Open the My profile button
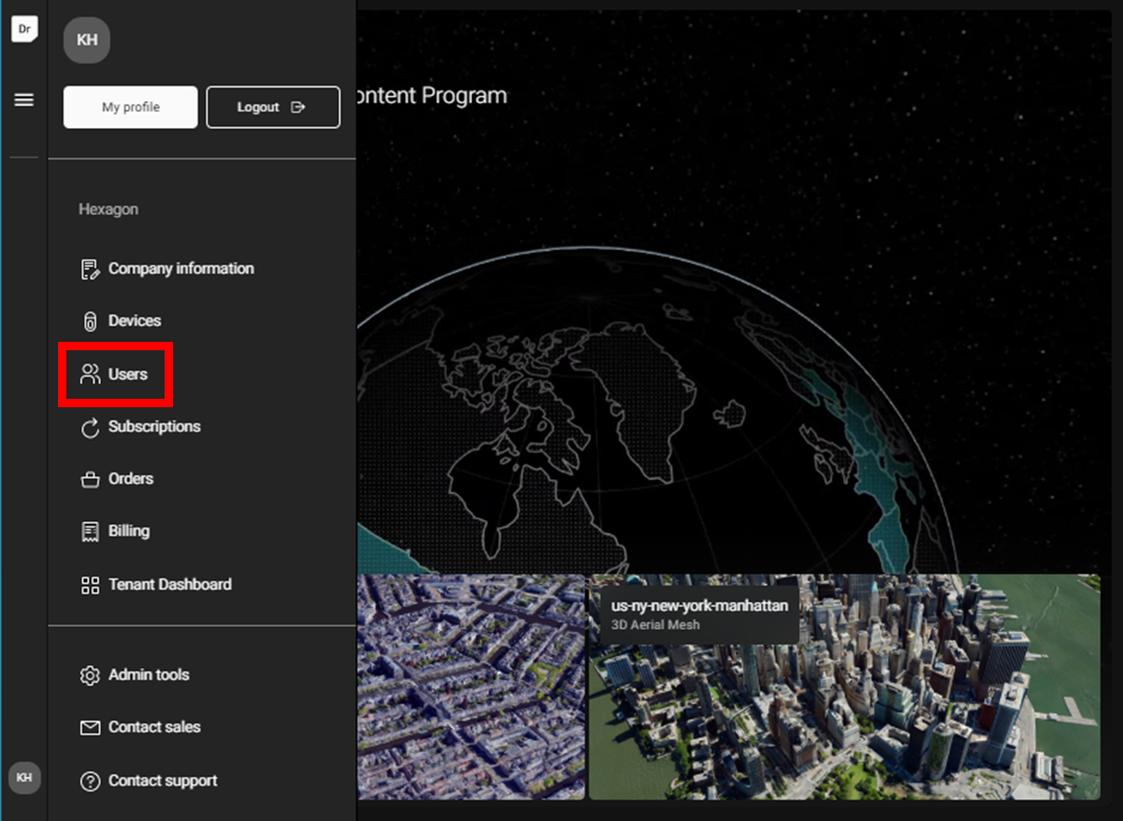 tap(130, 107)
